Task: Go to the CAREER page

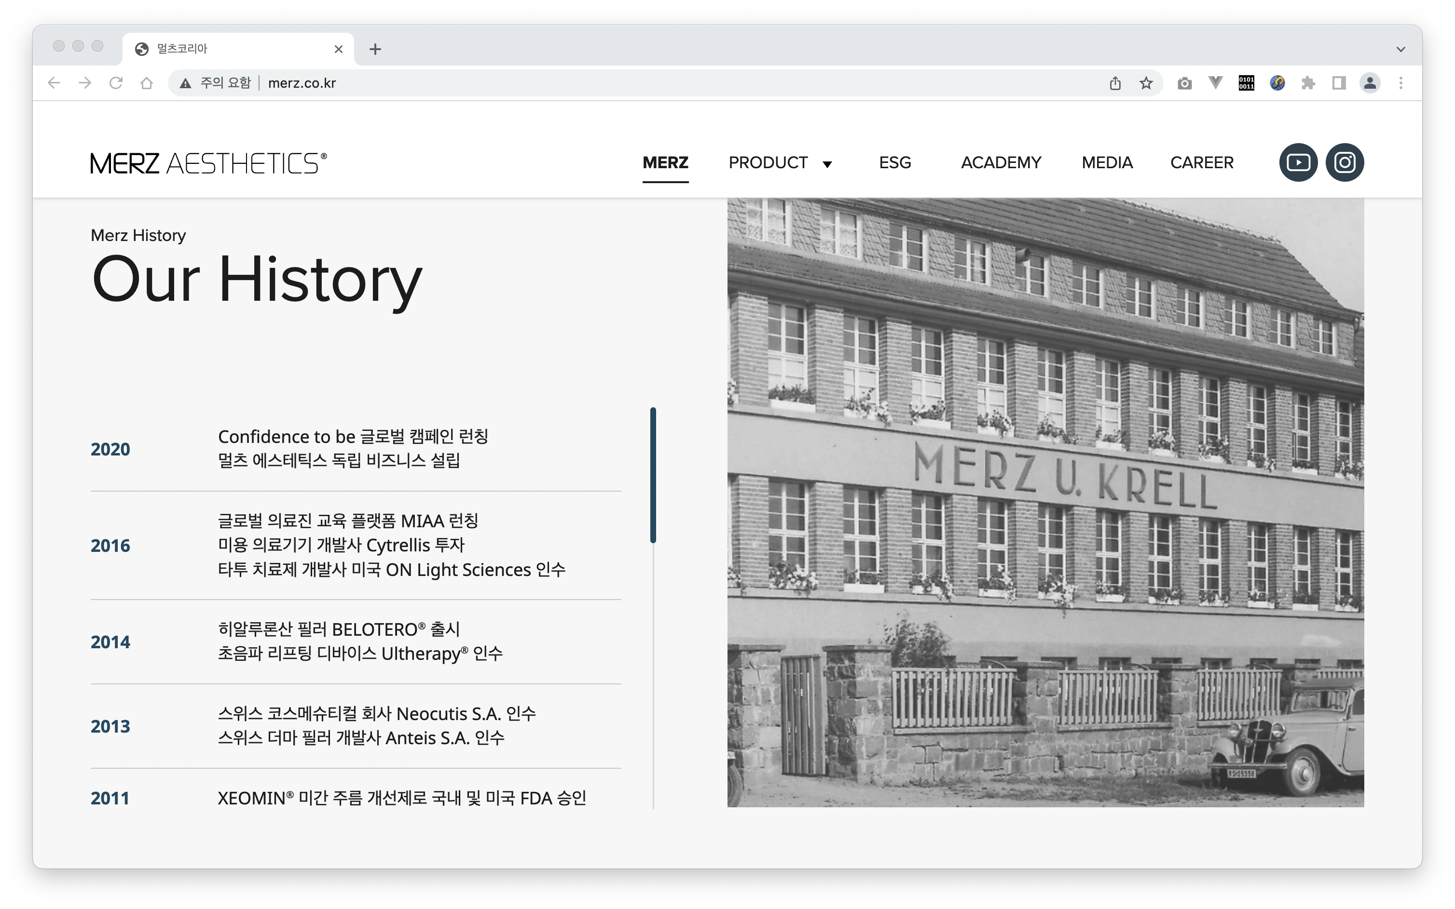Action: [x=1202, y=162]
